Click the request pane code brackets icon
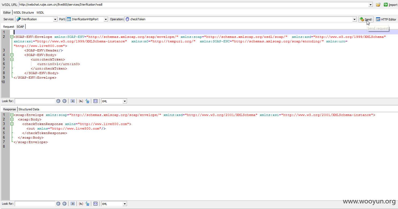Viewport: 398px width, 209px height. (95, 101)
